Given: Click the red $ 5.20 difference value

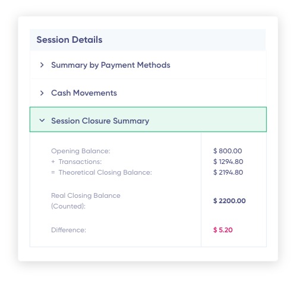Looking at the screenshot, I should coord(223,230).
